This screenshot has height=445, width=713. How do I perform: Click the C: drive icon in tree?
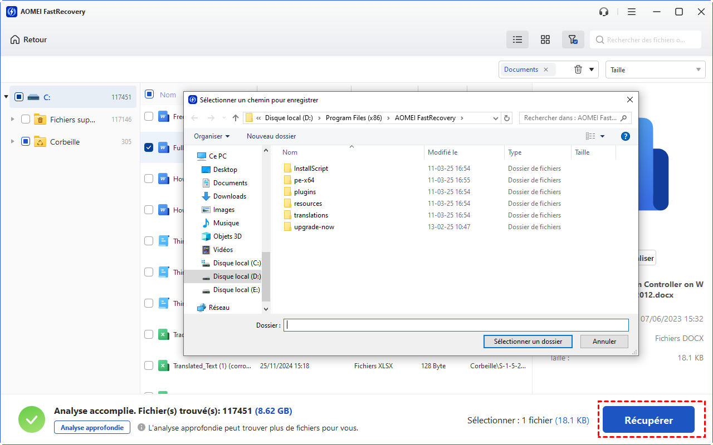click(33, 97)
